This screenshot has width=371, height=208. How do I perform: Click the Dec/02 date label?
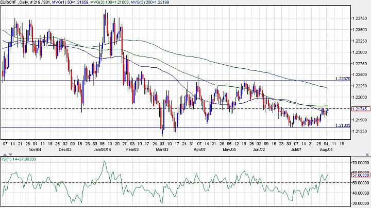65,149
